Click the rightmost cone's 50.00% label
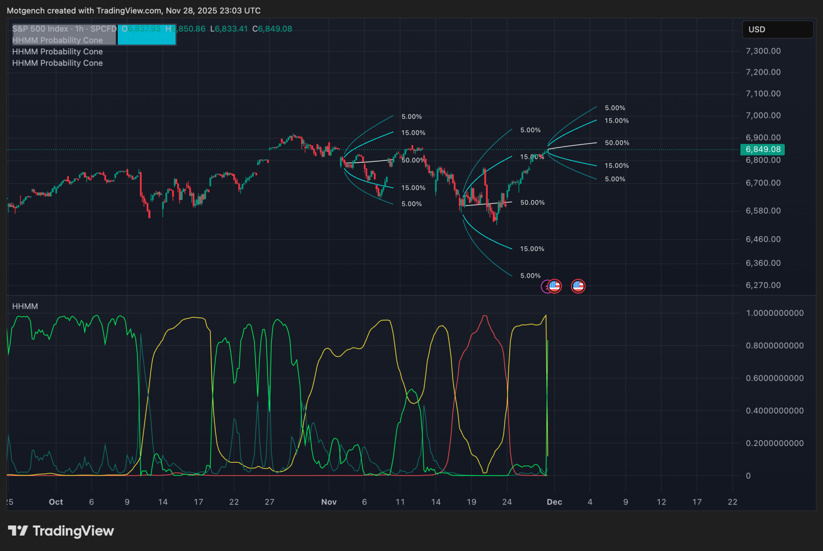This screenshot has height=551, width=823. pos(616,143)
